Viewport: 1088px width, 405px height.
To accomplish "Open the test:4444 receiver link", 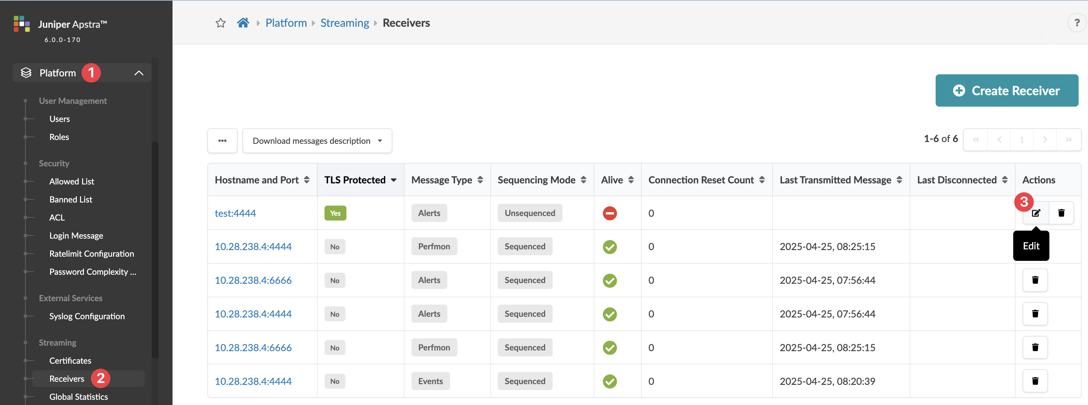I will tap(235, 214).
